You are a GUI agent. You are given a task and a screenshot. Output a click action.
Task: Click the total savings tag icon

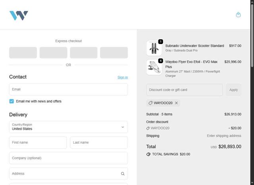pos(148,154)
